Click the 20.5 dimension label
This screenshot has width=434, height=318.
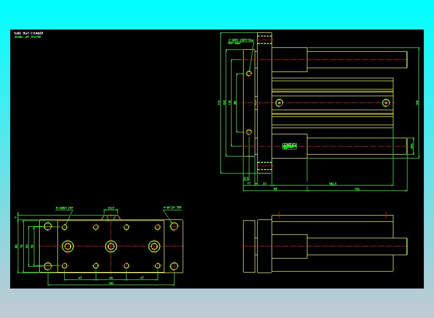(x=111, y=208)
